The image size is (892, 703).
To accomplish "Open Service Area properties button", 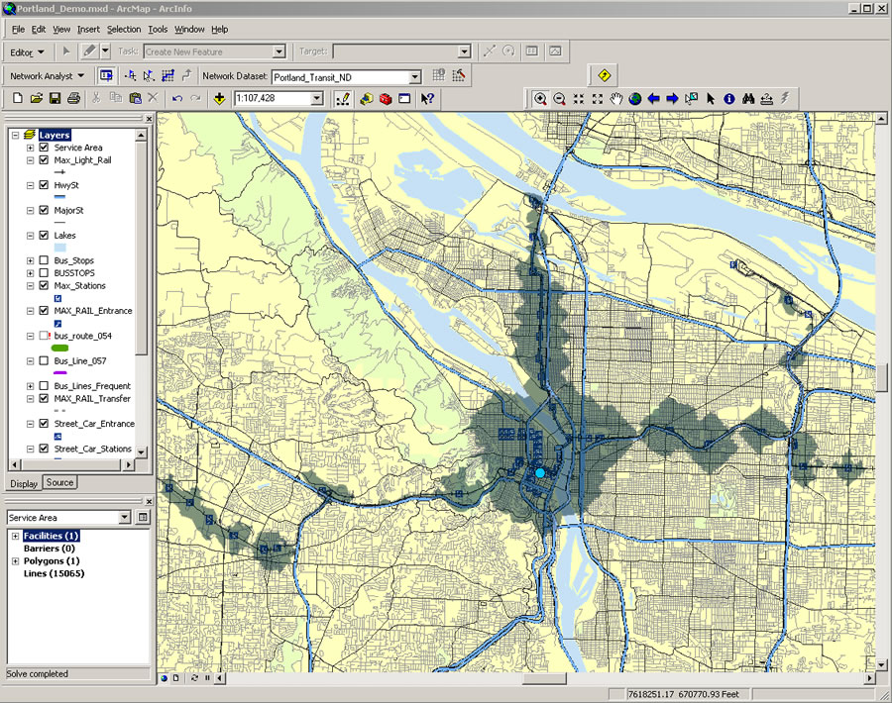I will pyautogui.click(x=143, y=517).
